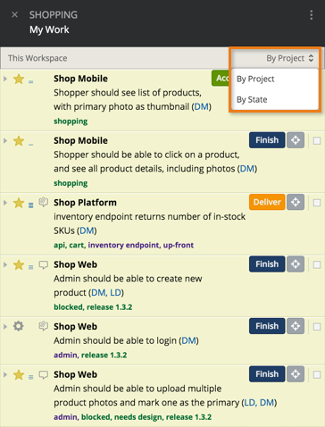
Task: Click the move icon on product details story
Action: 296,140
